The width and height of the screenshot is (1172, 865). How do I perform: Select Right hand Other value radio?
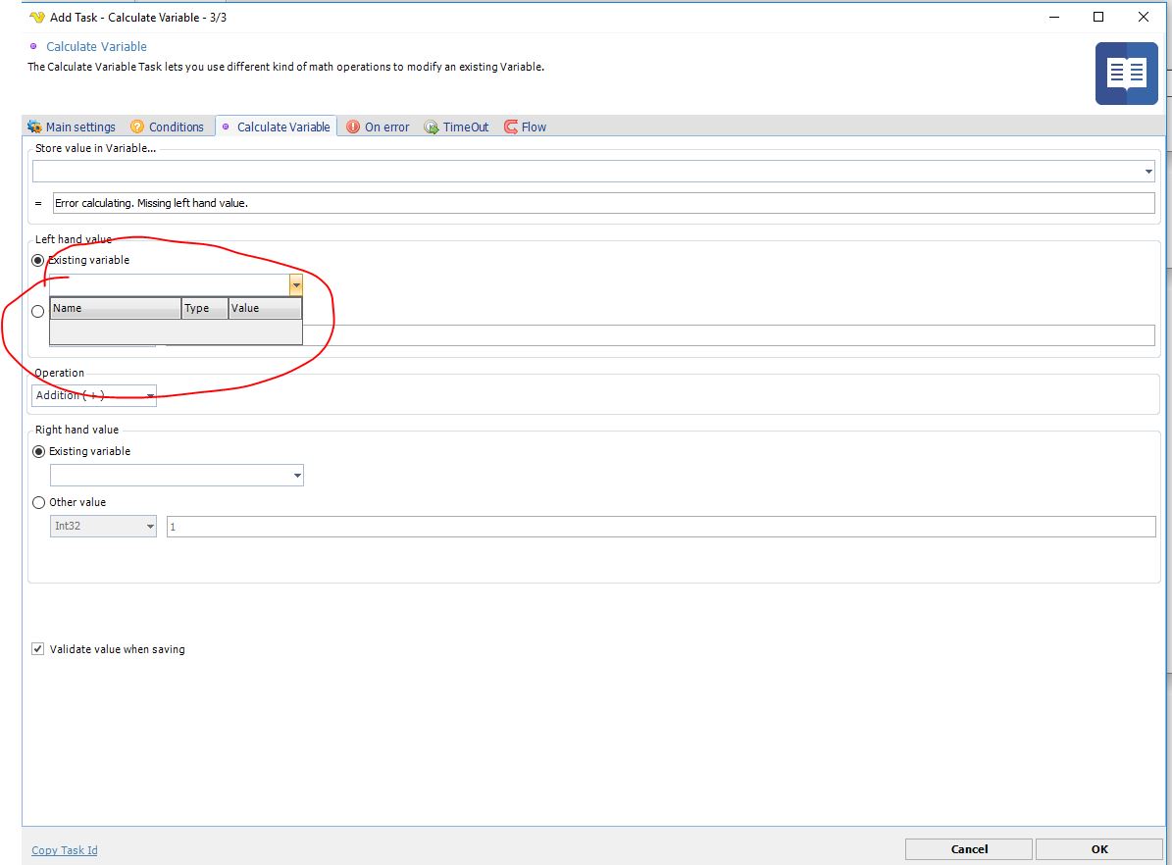click(39, 502)
